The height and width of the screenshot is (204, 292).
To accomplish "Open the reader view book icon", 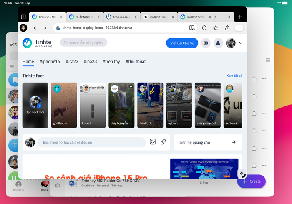I will pos(192,28).
